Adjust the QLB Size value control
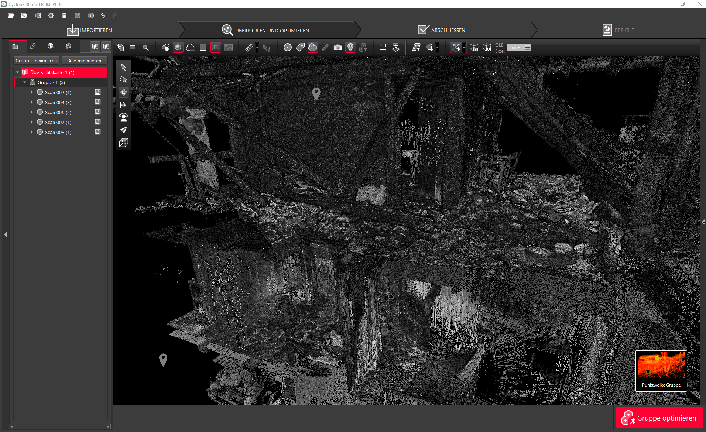The image size is (706, 432). (518, 48)
